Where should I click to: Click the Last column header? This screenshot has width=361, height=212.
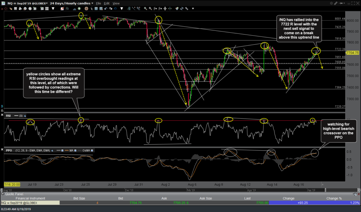tap(247, 198)
